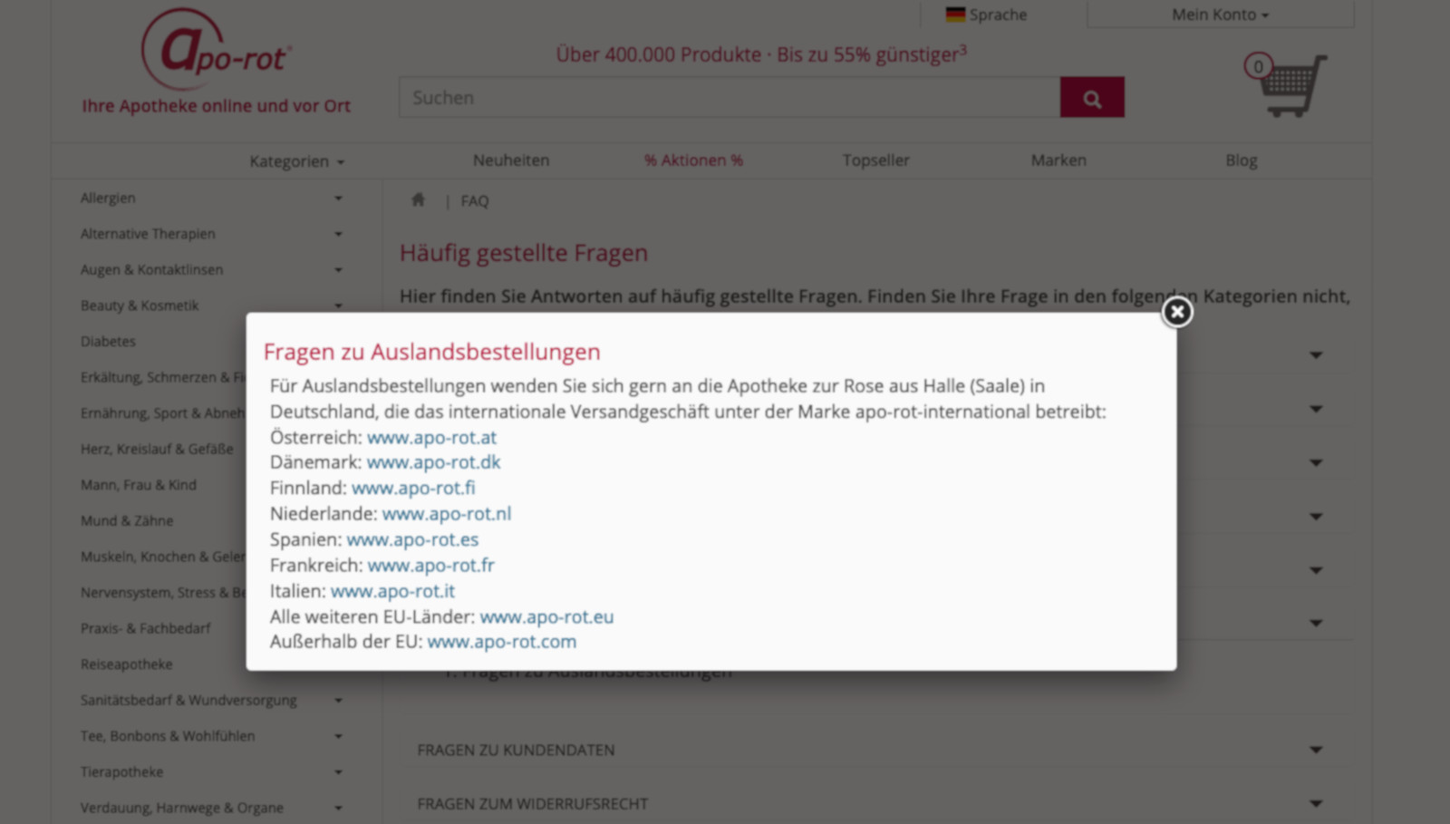The image size is (1450, 824).
Task: Expand the Allergien category arrow
Action: (x=338, y=199)
